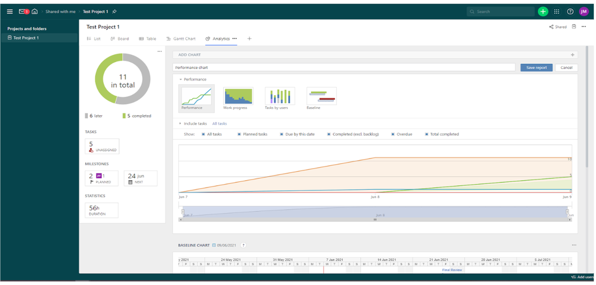Screen dimensions: 596x285
Task: Open the inbox mail icon
Action: pyautogui.click(x=23, y=11)
